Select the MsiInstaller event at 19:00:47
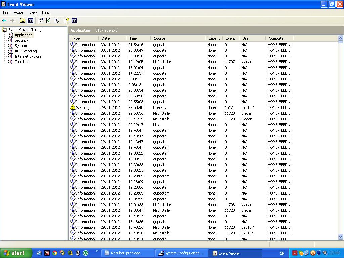 [181, 210]
